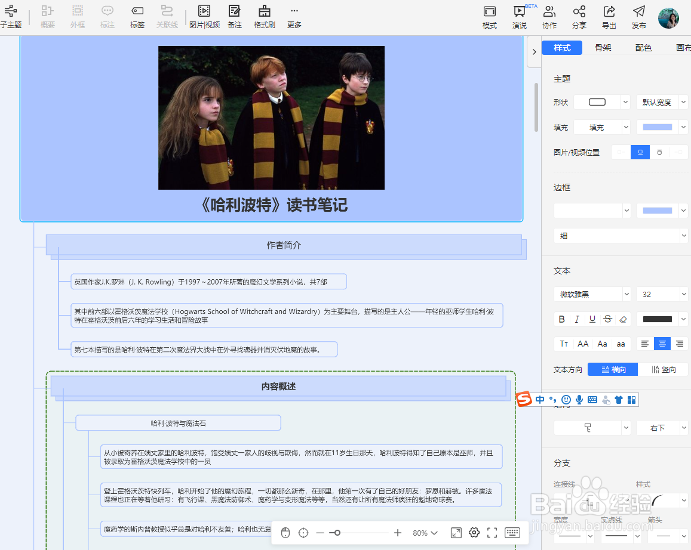Start the 演说 presentation mode

pyautogui.click(x=520, y=17)
